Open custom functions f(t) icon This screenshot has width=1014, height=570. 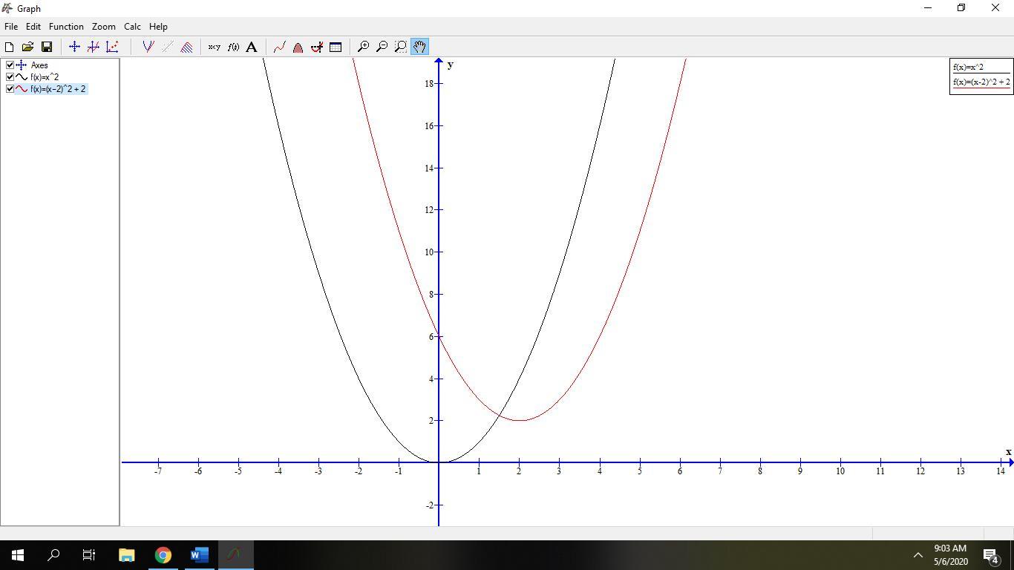pos(233,47)
